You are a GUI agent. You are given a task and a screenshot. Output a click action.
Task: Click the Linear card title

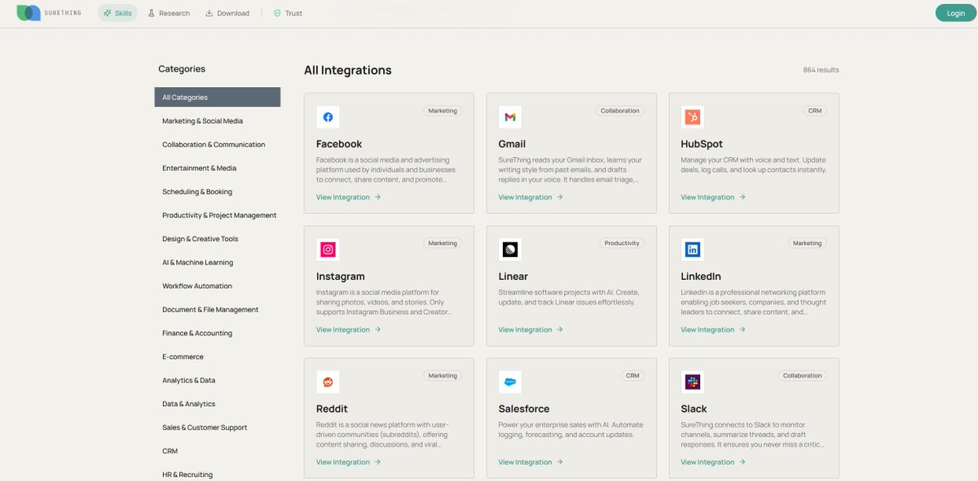[513, 277]
